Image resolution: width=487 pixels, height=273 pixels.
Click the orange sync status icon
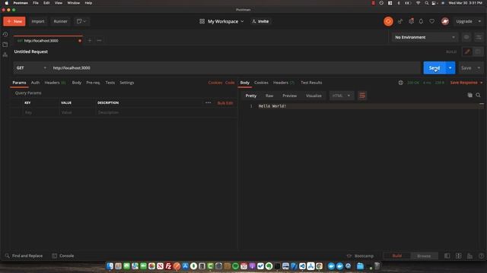[388, 21]
